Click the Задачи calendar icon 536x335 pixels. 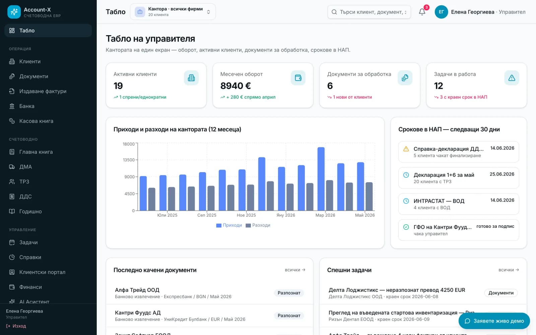point(12,243)
